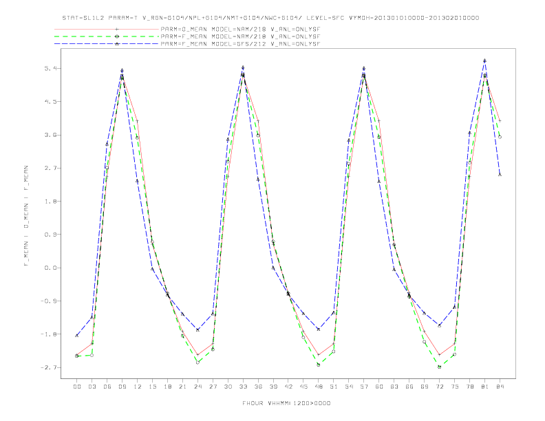
Task: Click the x-axis tick label 42
Action: [288, 387]
